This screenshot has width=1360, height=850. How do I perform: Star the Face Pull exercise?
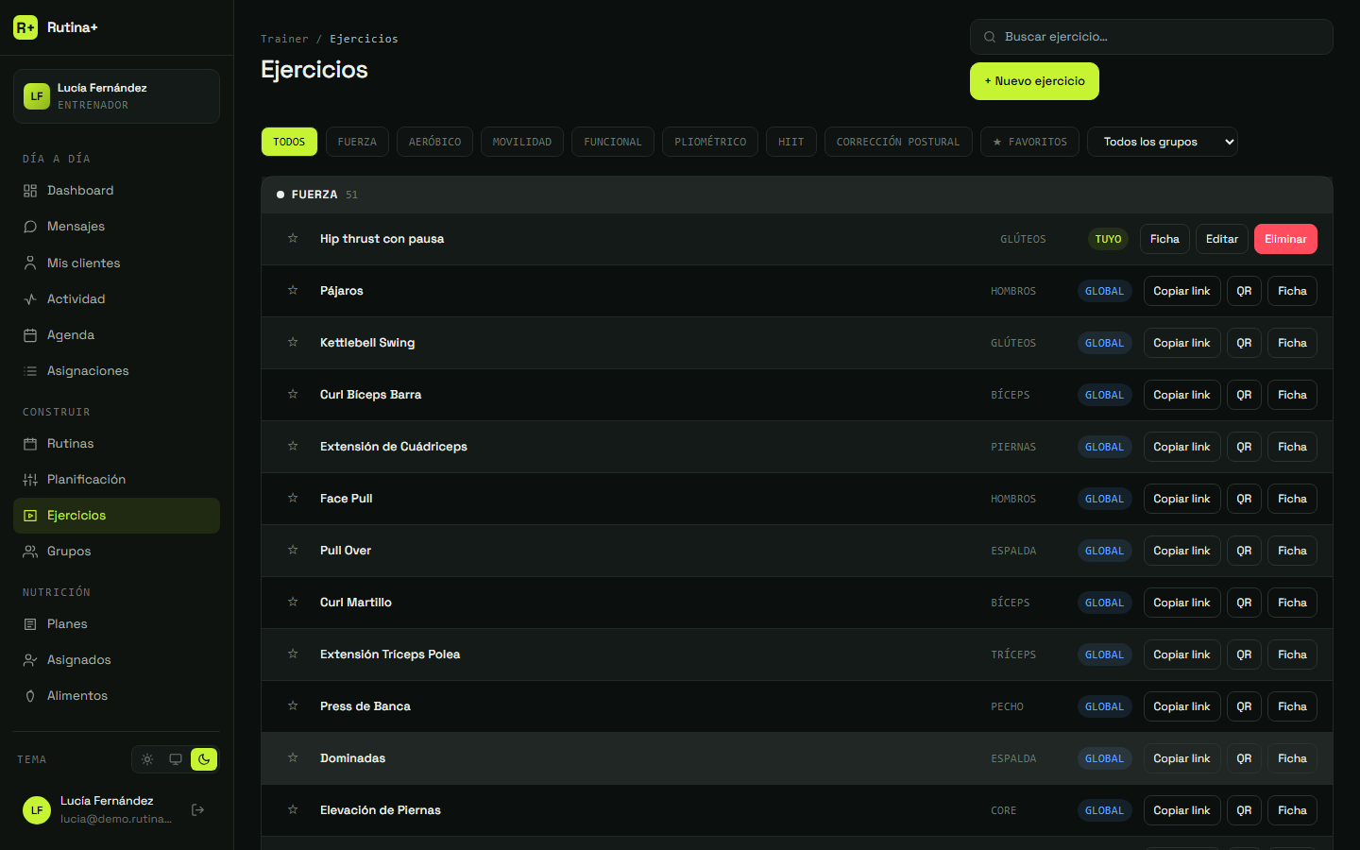tap(293, 499)
